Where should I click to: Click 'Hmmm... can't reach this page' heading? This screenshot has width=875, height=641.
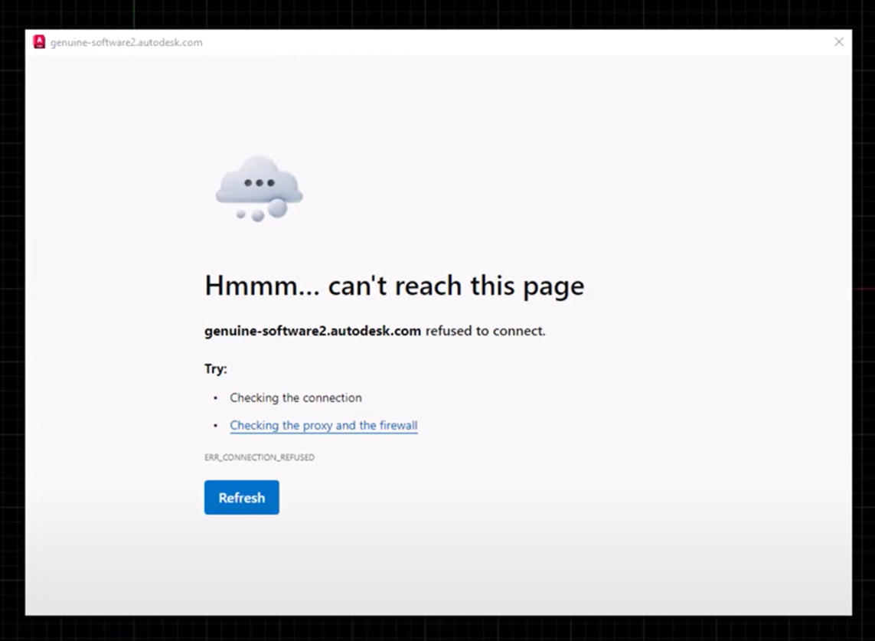coord(394,286)
